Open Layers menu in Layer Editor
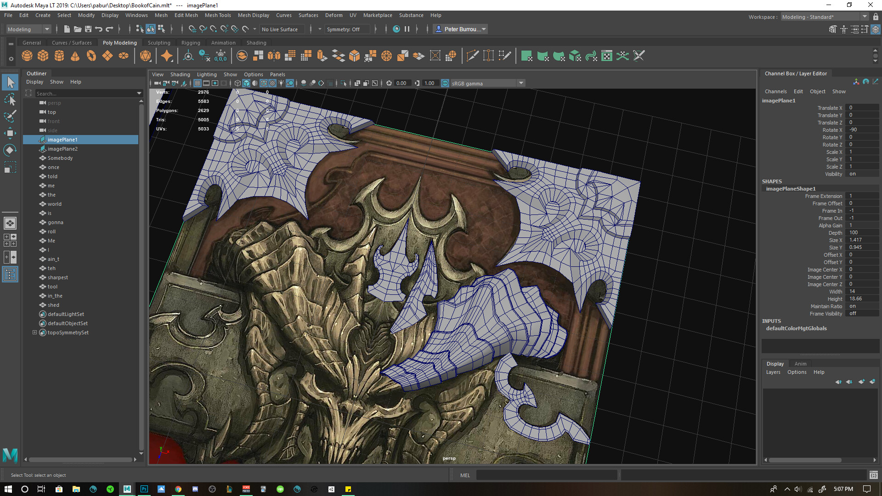This screenshot has width=882, height=496. (773, 372)
